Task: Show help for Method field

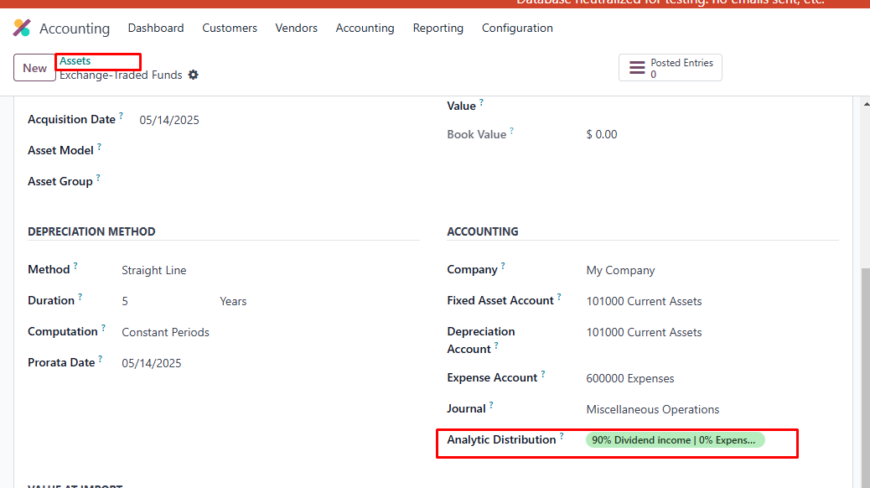Action: [75, 265]
